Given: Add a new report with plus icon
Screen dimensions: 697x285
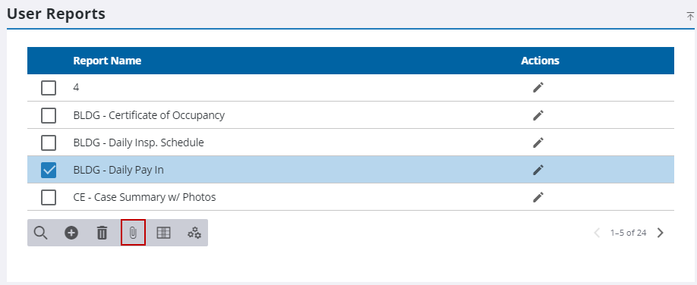Looking at the screenshot, I should pos(71,233).
